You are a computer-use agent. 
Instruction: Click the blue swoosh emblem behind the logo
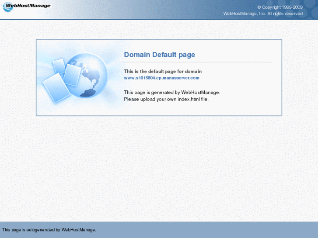click(x=7, y=8)
